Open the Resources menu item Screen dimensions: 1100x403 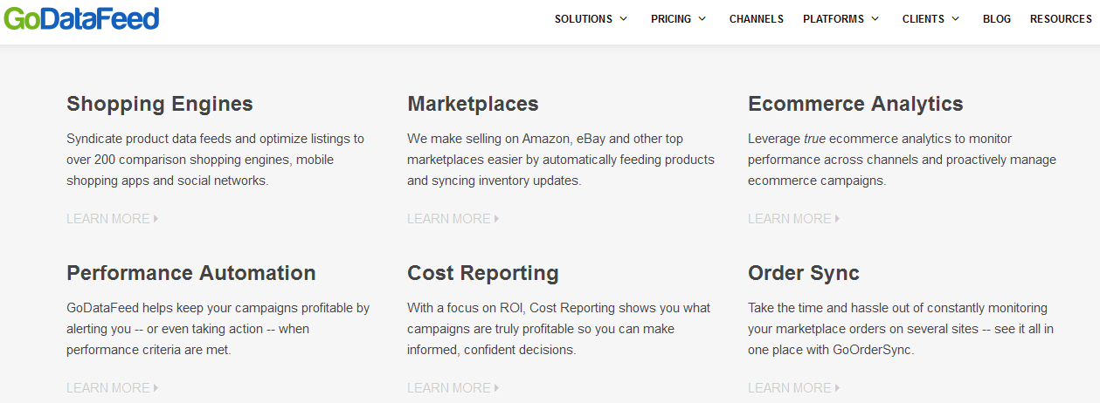(x=1060, y=18)
